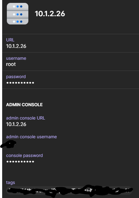Viewport: 139px width, 198px height.
Task: Click the password field label
Action: pyautogui.click(x=16, y=77)
